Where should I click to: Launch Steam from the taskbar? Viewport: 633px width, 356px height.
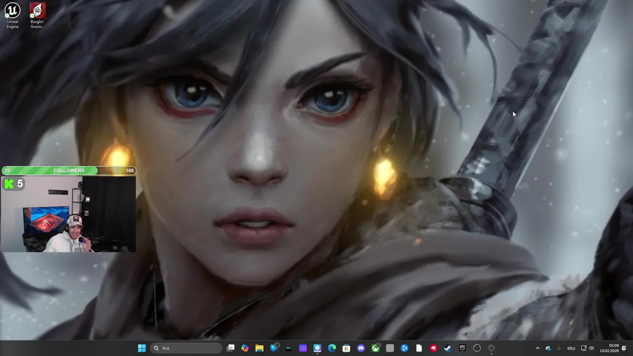448,348
